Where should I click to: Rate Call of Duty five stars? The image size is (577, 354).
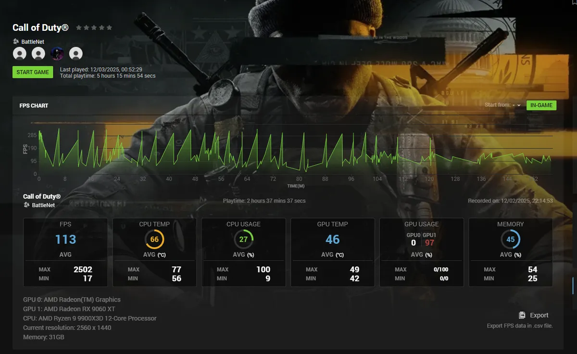coord(110,28)
